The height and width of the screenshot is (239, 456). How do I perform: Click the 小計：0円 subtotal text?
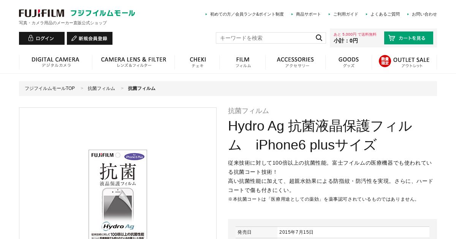[x=346, y=41]
